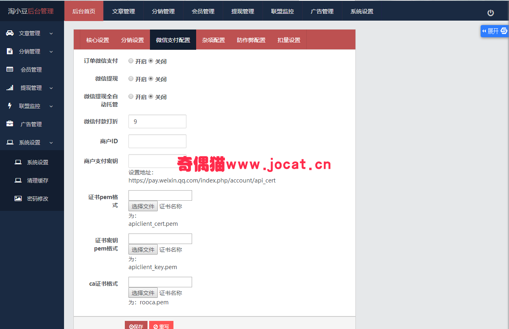This screenshot has width=509, height=329.
Task: Open 分销管理 in top navigation
Action: [x=163, y=11]
